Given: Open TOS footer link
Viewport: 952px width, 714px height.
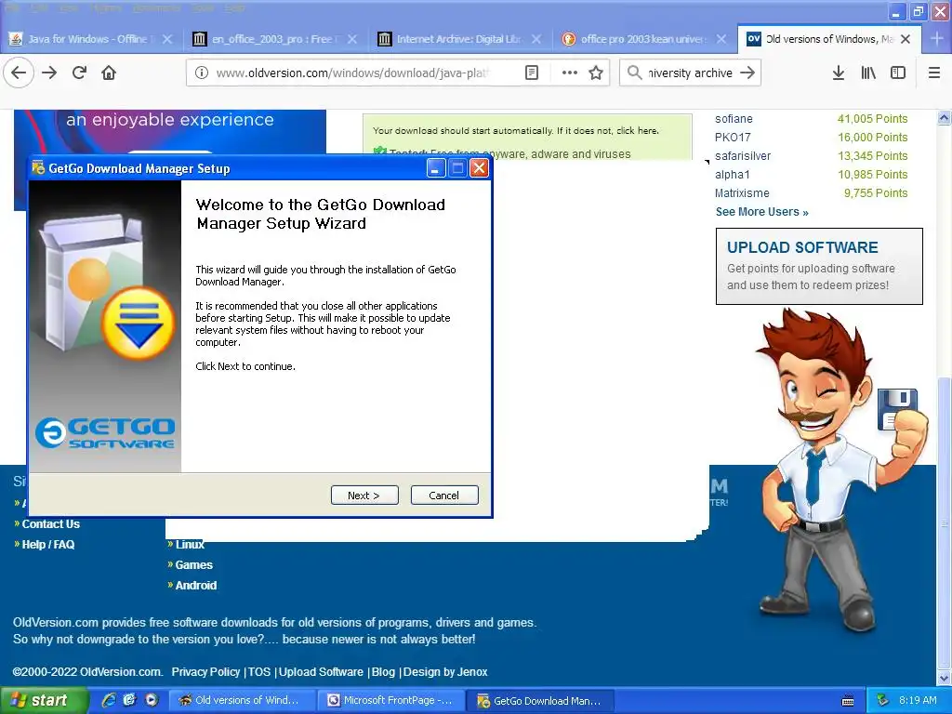Looking at the screenshot, I should (x=259, y=672).
